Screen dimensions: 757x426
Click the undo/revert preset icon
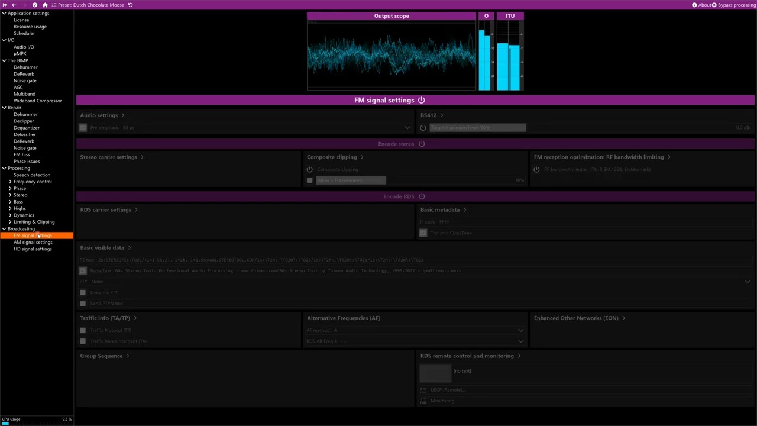coord(130,5)
